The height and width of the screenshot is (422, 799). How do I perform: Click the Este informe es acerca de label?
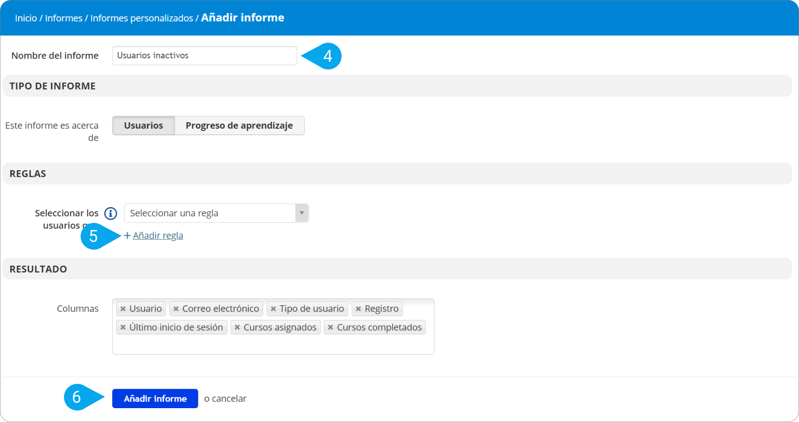52,131
